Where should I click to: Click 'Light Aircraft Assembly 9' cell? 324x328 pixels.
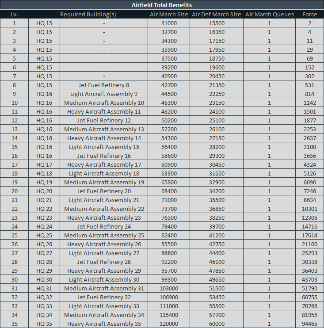point(104,94)
